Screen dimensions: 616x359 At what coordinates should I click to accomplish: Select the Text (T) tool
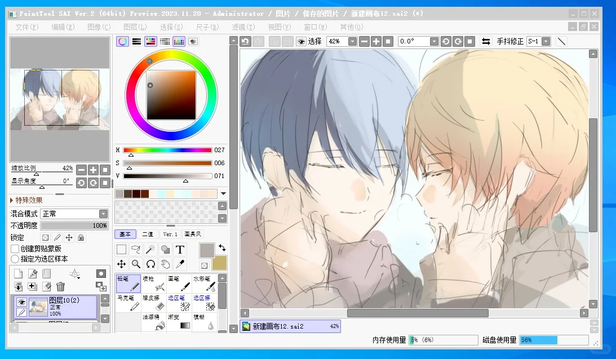click(x=180, y=250)
